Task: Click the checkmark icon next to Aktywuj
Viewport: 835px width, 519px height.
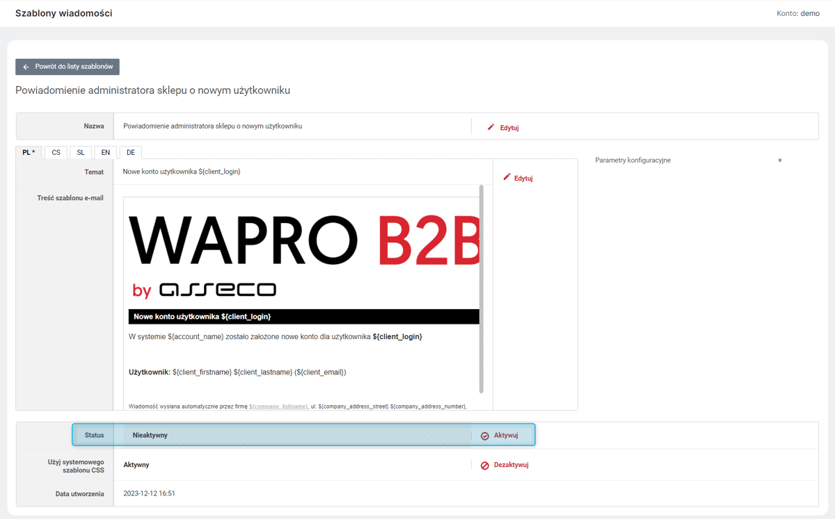Action: coord(485,436)
